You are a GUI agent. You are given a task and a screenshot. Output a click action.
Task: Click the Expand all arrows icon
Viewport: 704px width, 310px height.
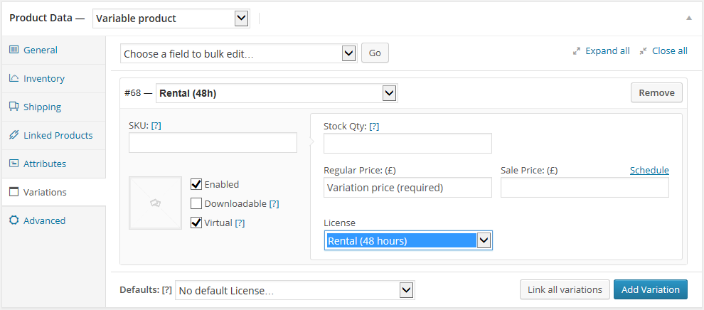[x=577, y=51]
